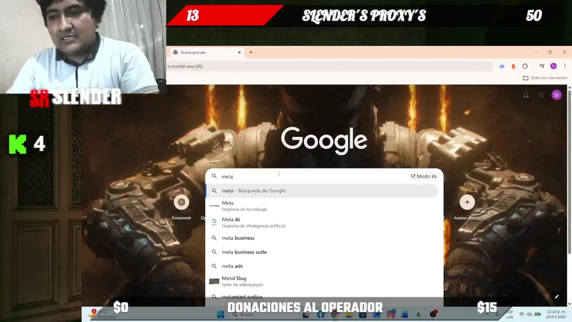Click the magnifier icon in search box
The height and width of the screenshot is (322, 572).
pos(214,176)
